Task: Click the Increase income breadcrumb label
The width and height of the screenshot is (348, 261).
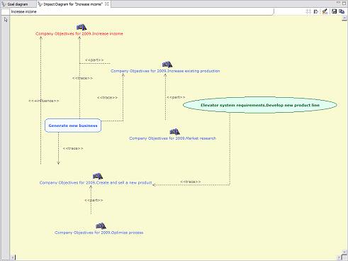Action: point(24,11)
